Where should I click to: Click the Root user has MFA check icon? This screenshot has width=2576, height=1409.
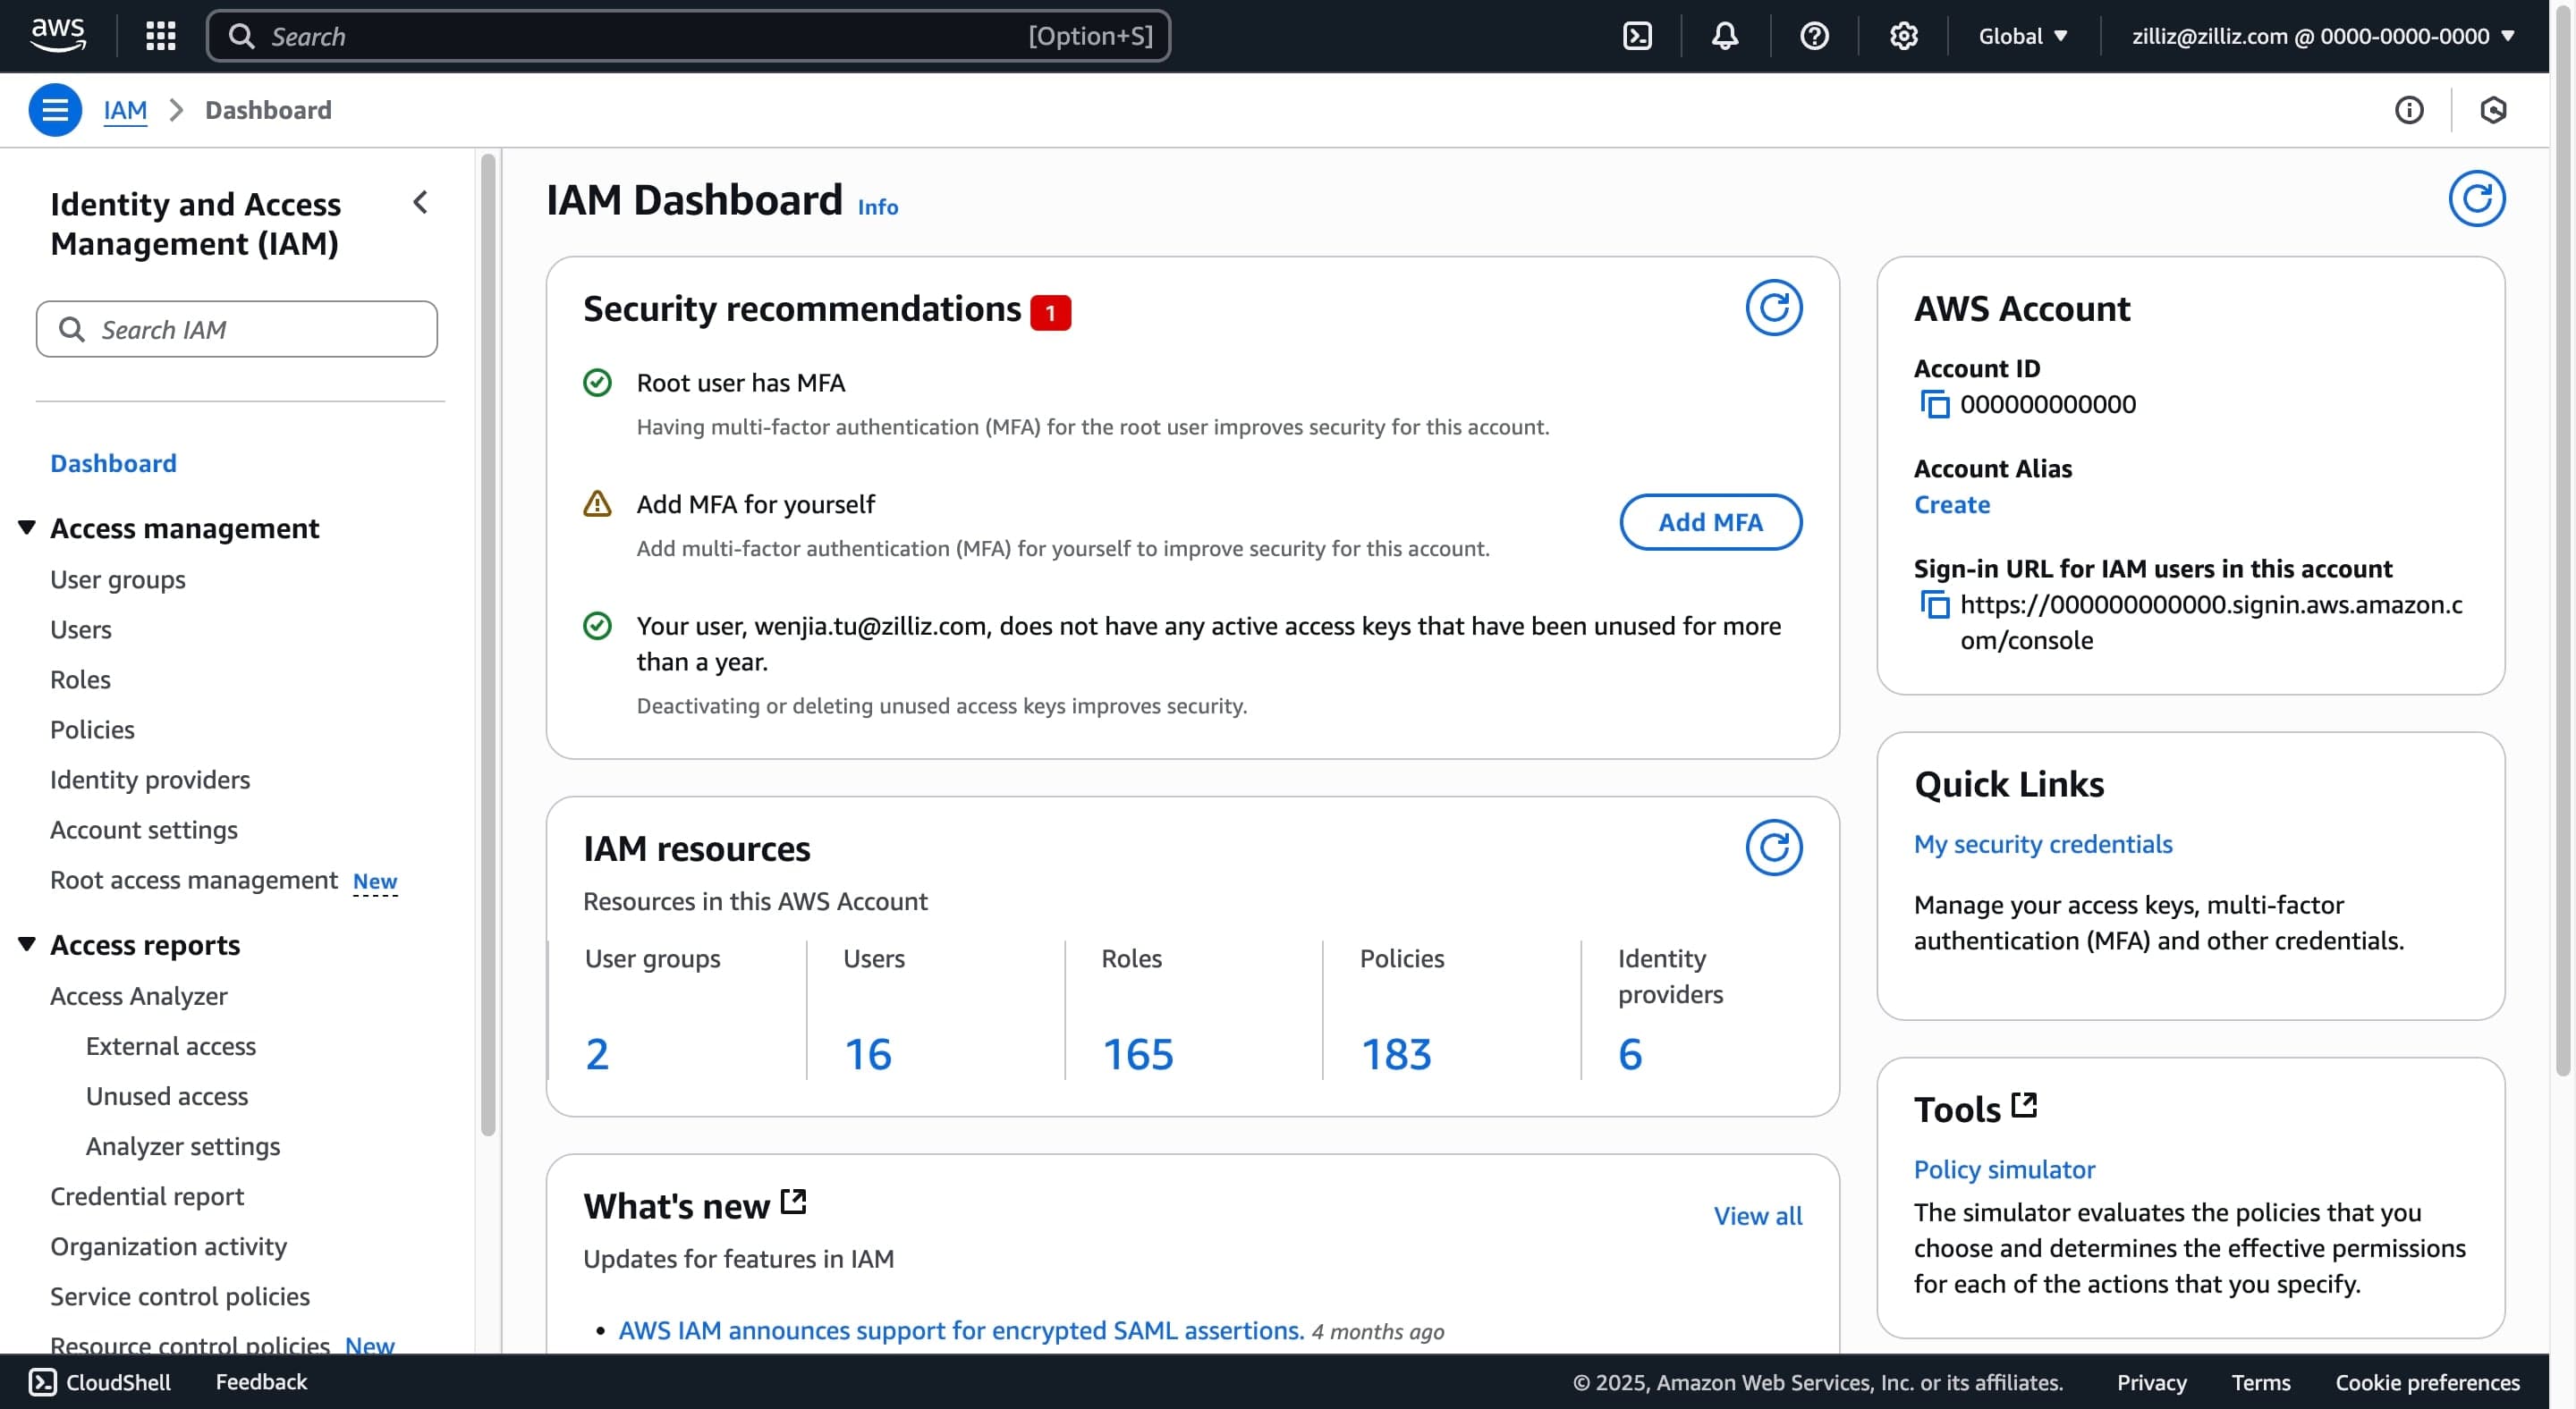597,383
